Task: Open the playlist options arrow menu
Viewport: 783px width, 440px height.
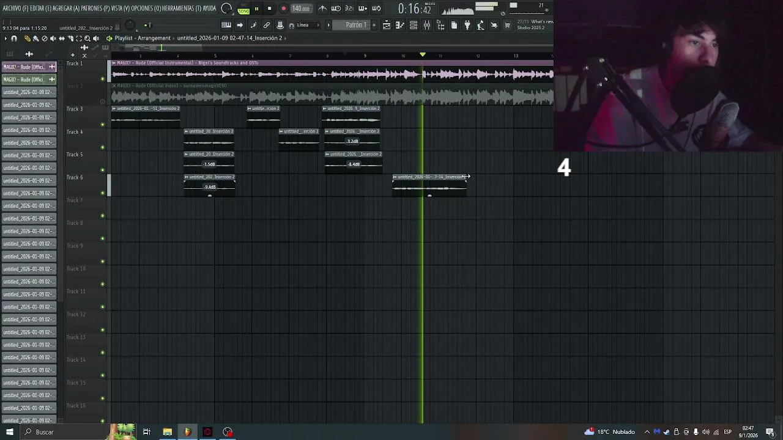Action: pyautogui.click(x=6, y=38)
